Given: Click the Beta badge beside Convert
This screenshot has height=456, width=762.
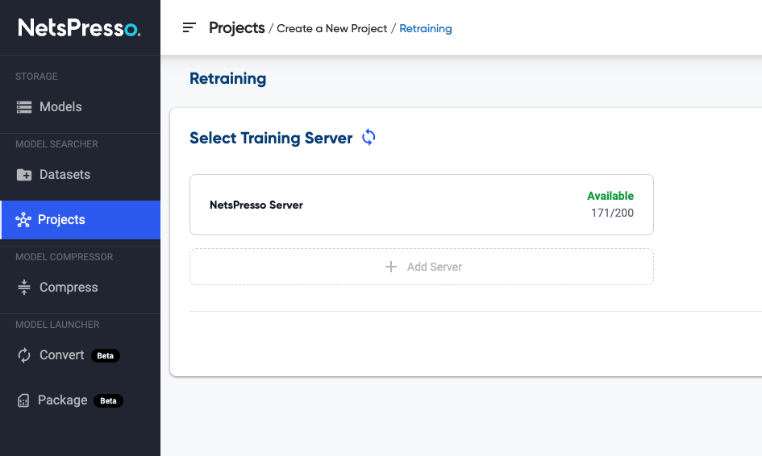Looking at the screenshot, I should [106, 355].
